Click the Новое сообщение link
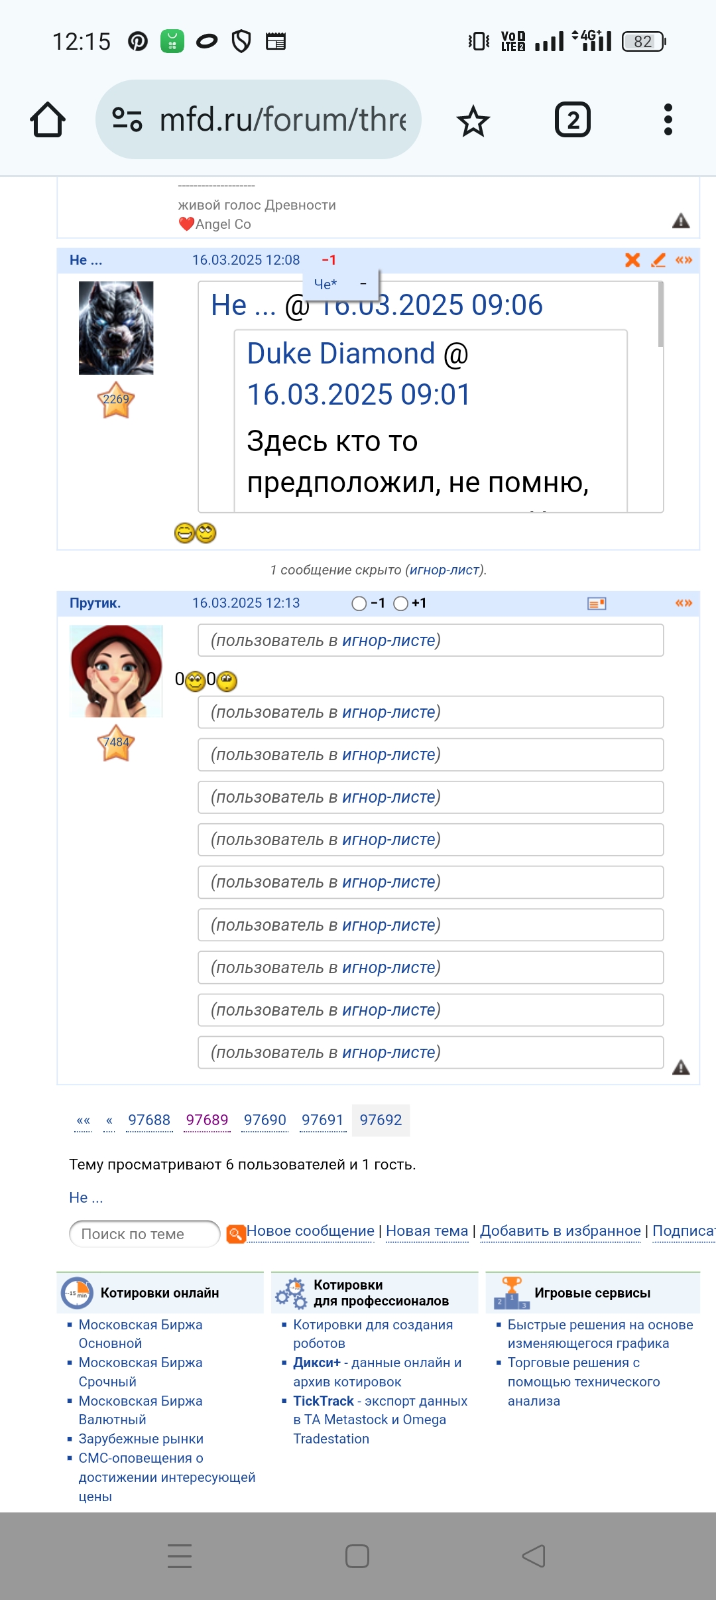716x1600 pixels. click(310, 1231)
